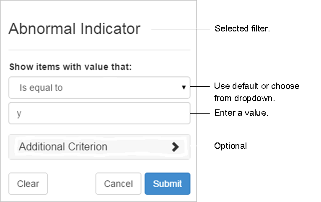
Task: Click the gray background area right of dialog
Action: pyautogui.click(x=260, y=176)
